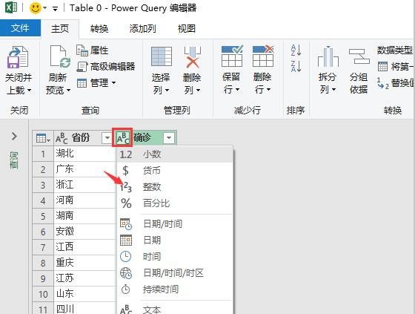This screenshot has height=314, width=415.
Task: Switch to the 添加列 tab
Action: tap(142, 28)
